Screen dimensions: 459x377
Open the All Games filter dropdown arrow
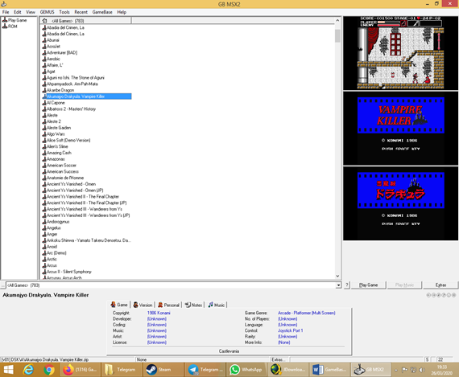338,285
